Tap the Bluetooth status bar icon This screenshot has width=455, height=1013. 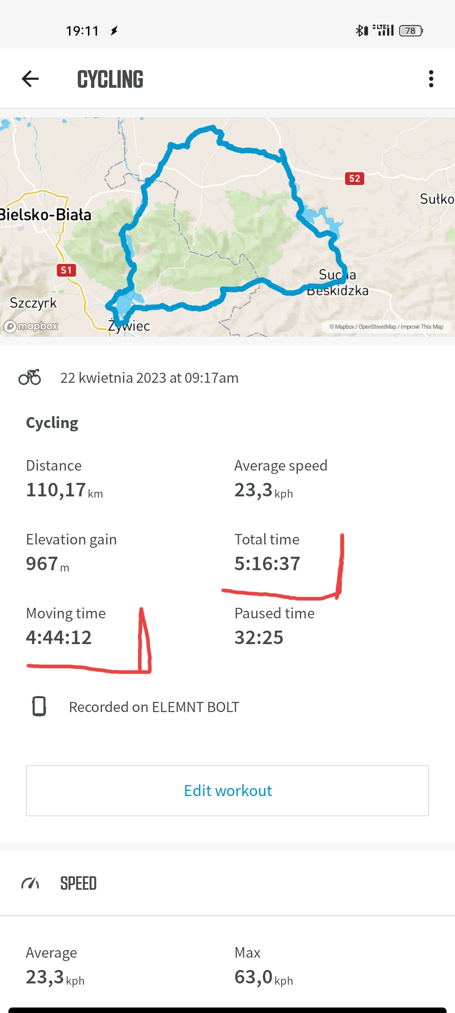tap(361, 30)
